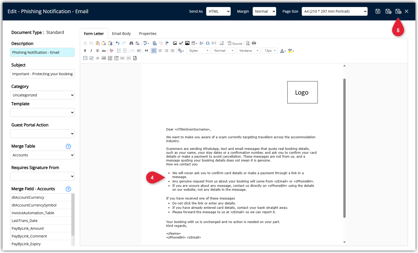This screenshot has width=418, height=253.
Task: Insert a block quote
Action: (x=146, y=51)
